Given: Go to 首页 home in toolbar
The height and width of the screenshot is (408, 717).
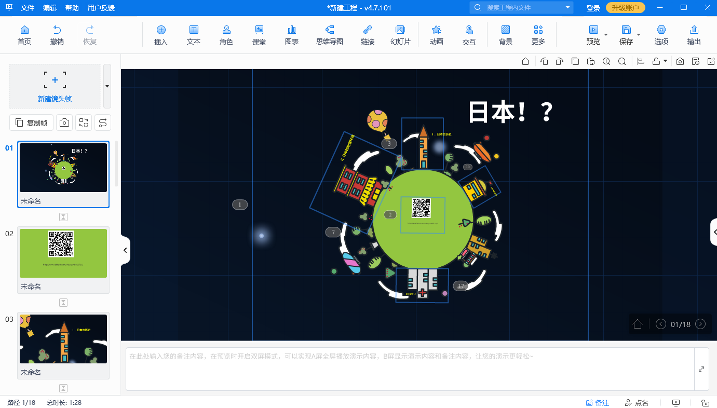Looking at the screenshot, I should tap(24, 35).
